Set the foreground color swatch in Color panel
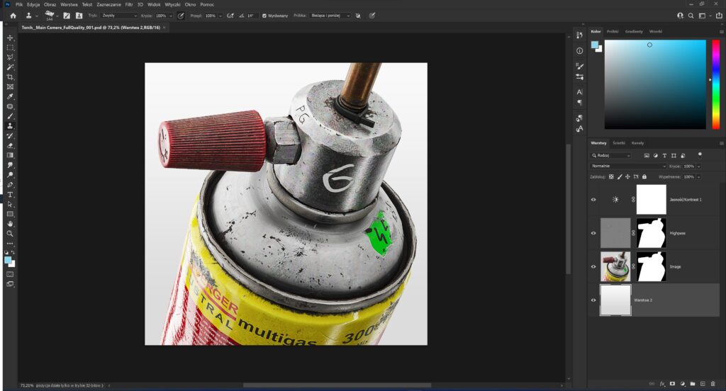 595,45
